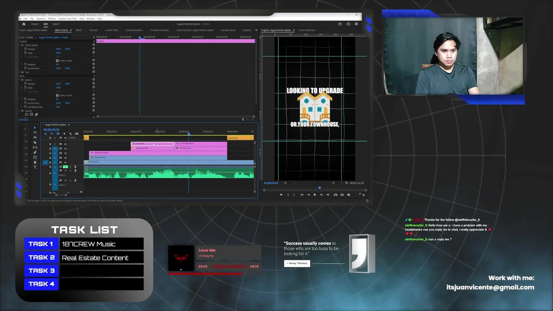Switch to the Essential Graphics tab

[x=134, y=30]
